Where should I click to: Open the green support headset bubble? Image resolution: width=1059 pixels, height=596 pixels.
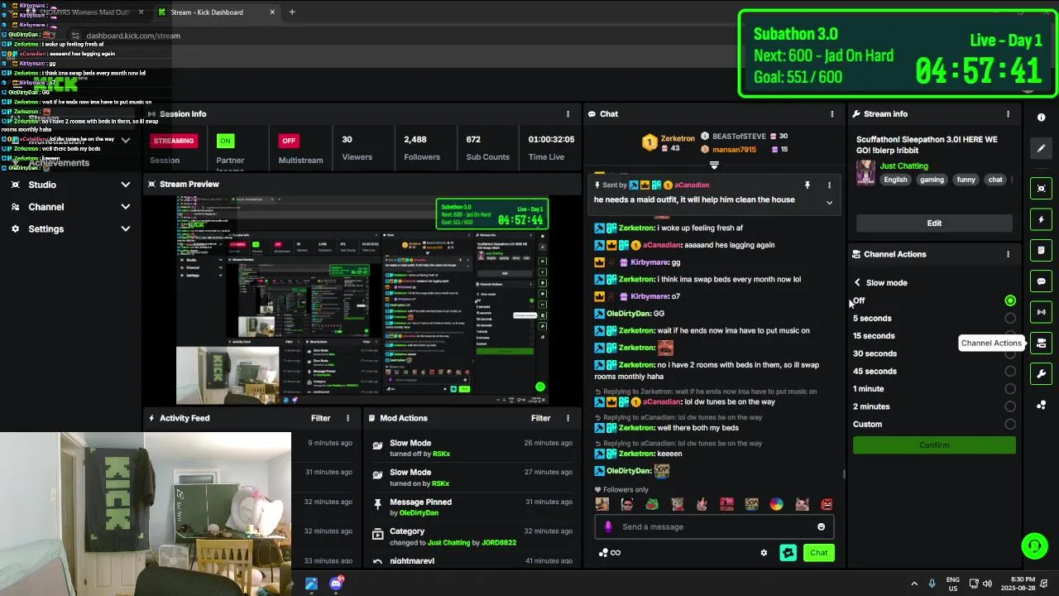click(1034, 546)
